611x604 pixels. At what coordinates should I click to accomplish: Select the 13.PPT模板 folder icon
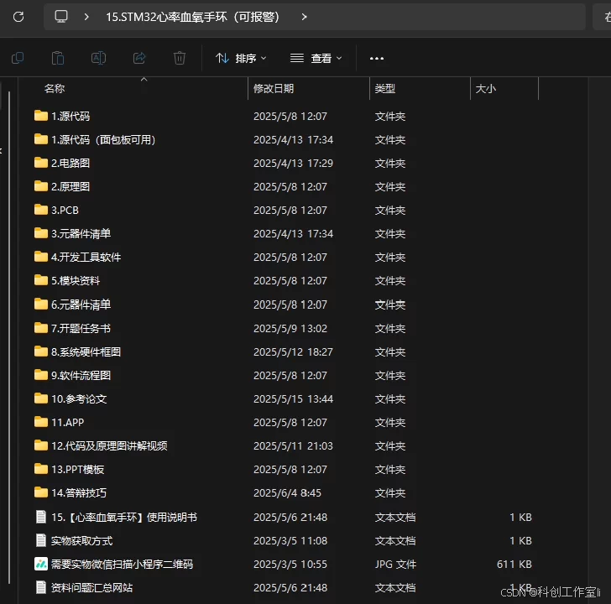pyautogui.click(x=41, y=469)
